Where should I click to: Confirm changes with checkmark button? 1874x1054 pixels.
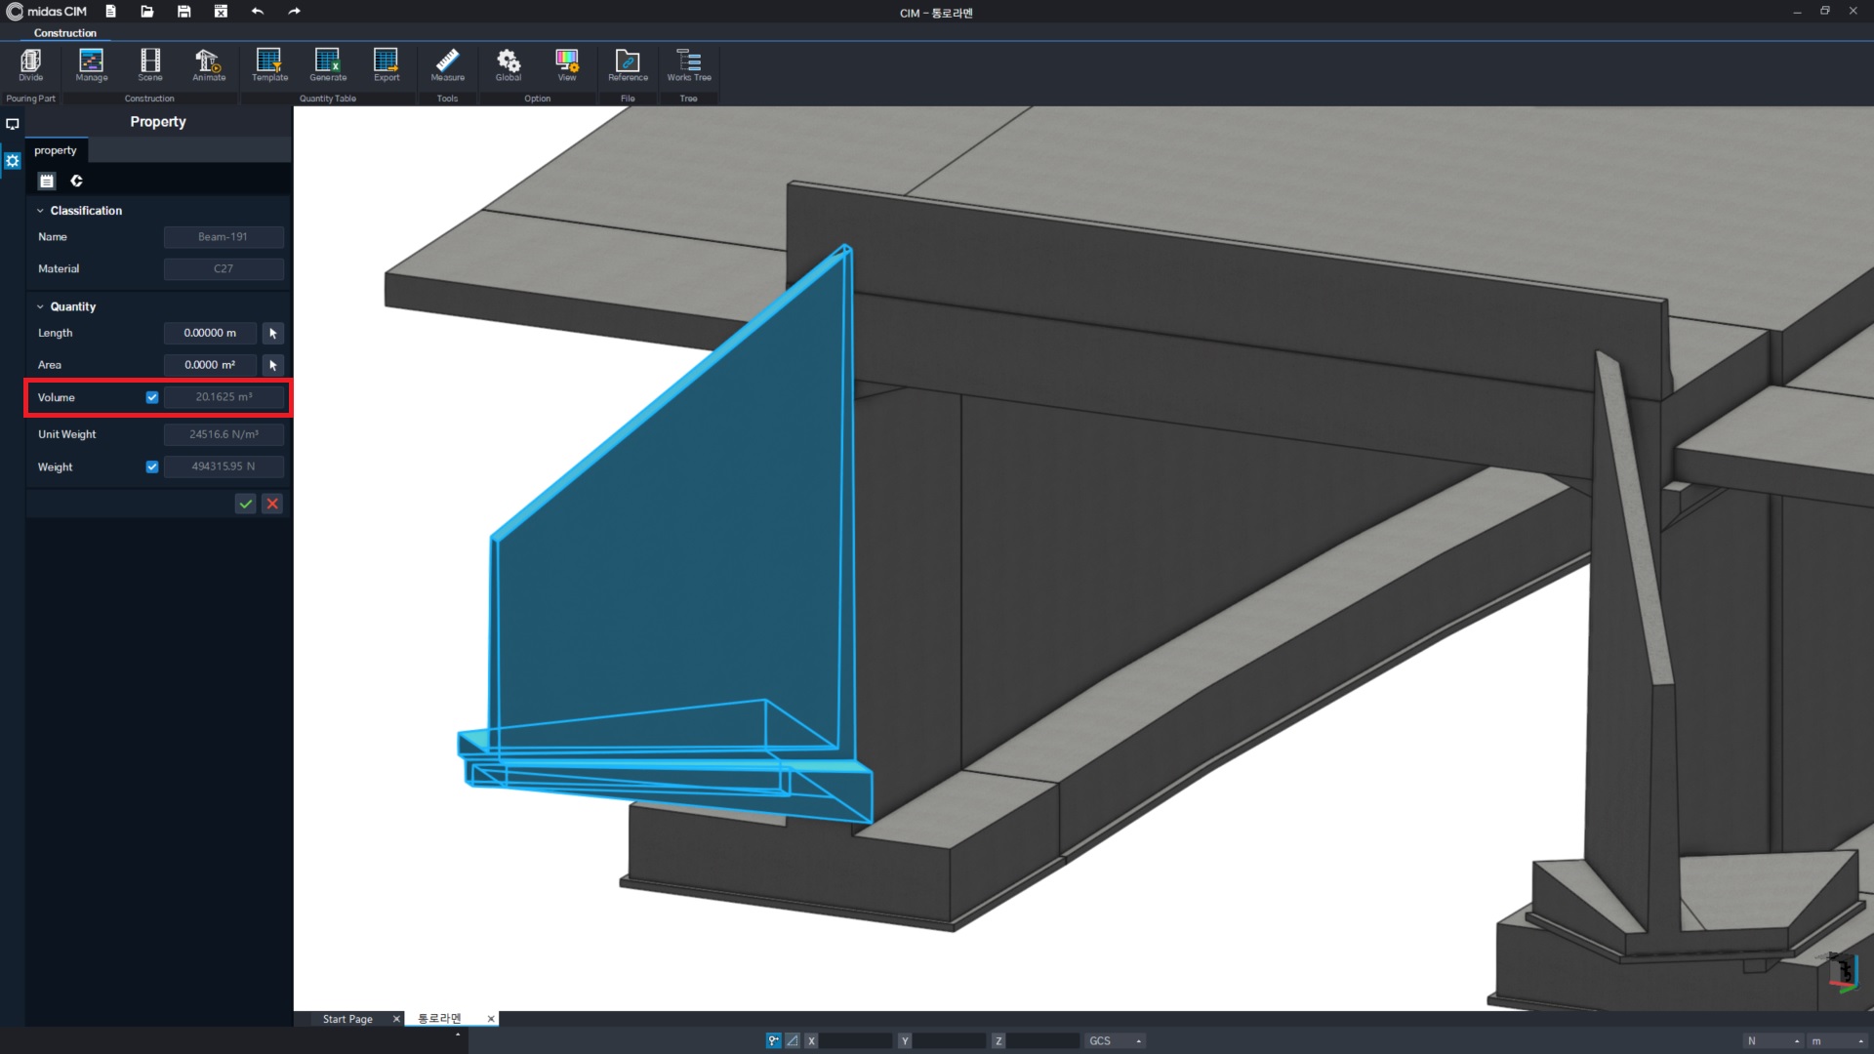coord(245,504)
